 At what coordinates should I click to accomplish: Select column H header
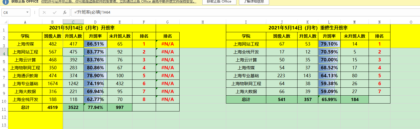coord(203,22)
